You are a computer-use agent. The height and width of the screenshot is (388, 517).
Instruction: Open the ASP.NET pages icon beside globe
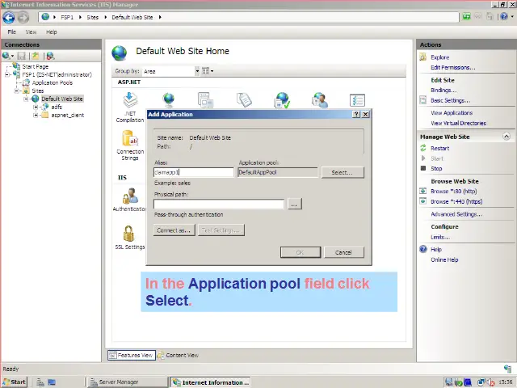tap(205, 100)
